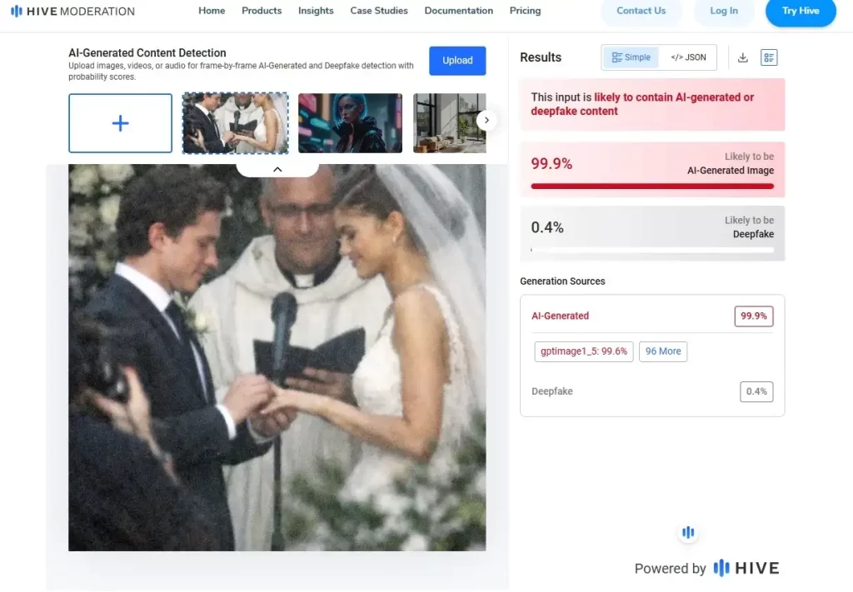853x592 pixels.
Task: Collapse the thumbnail strip with chevron
Action: pos(277,169)
